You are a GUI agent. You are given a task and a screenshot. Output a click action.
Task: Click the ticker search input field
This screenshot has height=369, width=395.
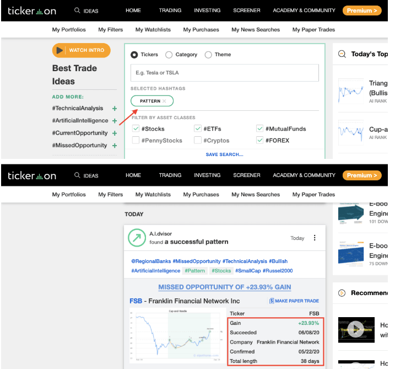(x=224, y=73)
